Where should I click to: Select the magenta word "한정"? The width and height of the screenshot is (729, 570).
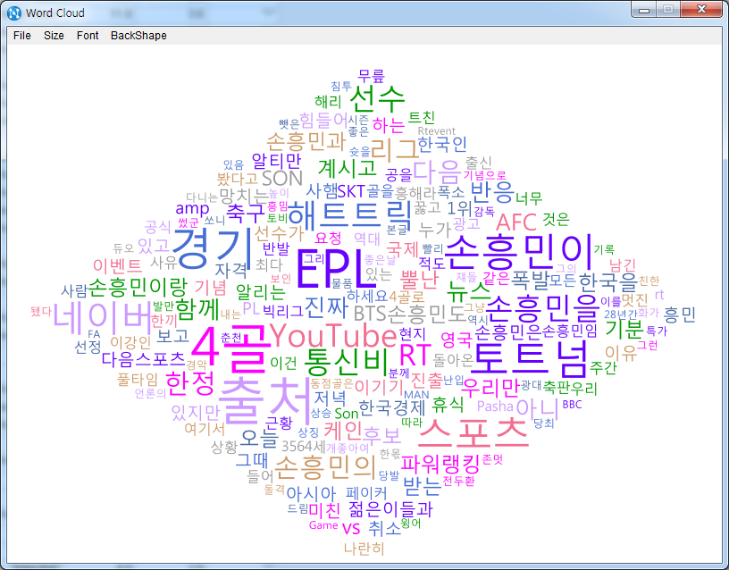coord(190,383)
